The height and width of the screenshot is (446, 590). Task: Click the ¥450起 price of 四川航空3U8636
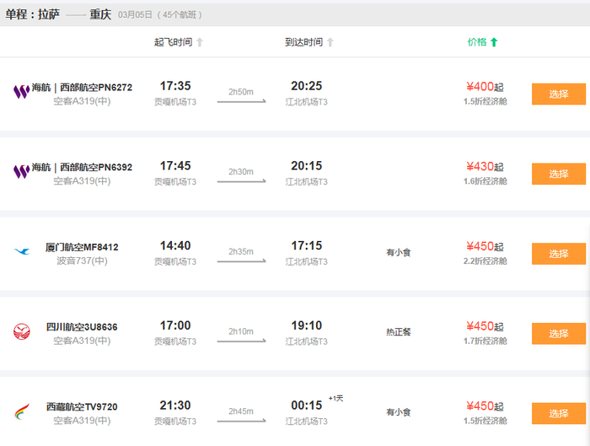point(485,326)
